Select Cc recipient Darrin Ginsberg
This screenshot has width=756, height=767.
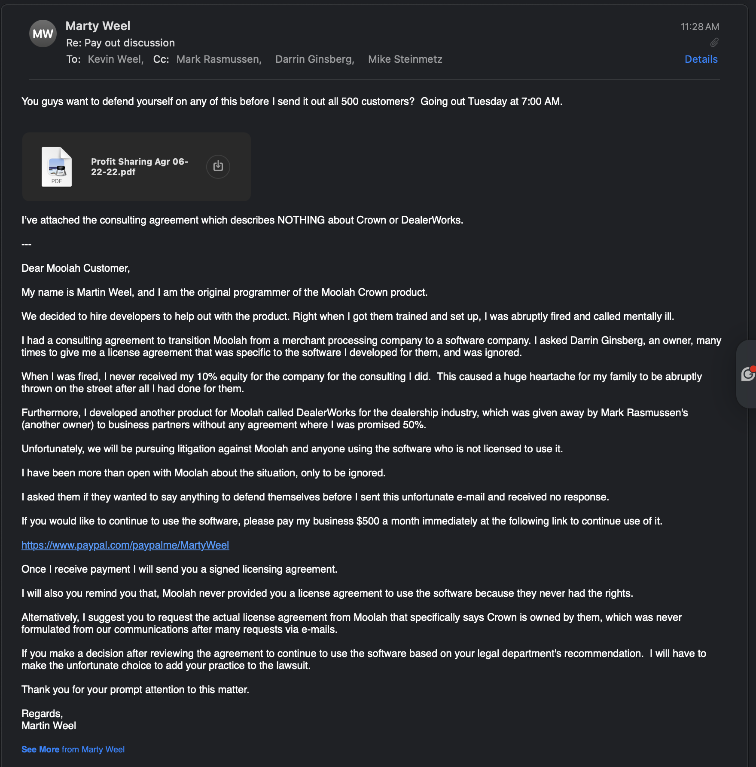point(314,59)
